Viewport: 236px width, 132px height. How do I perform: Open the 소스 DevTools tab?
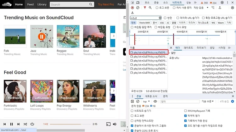166,3
